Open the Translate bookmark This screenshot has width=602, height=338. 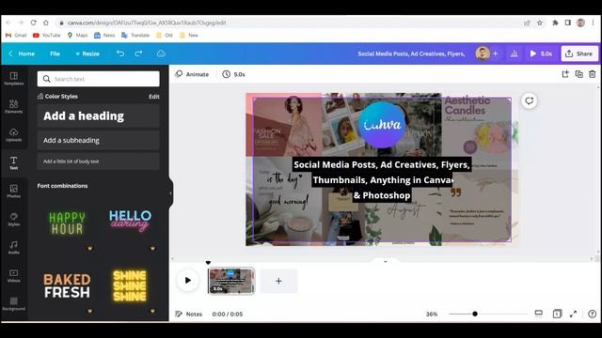click(135, 36)
